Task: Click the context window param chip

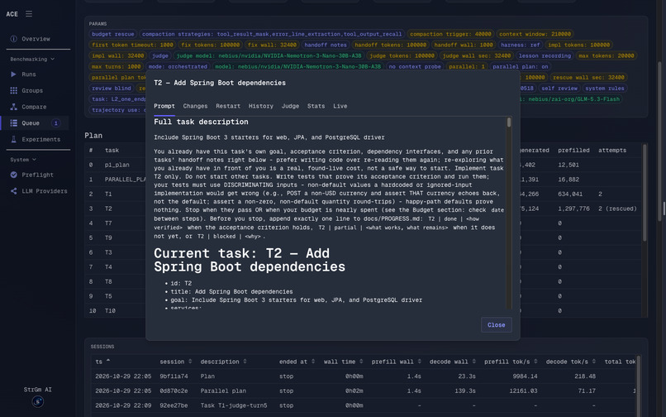Action: [535, 34]
